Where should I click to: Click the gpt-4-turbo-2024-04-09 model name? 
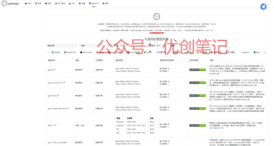57,109
